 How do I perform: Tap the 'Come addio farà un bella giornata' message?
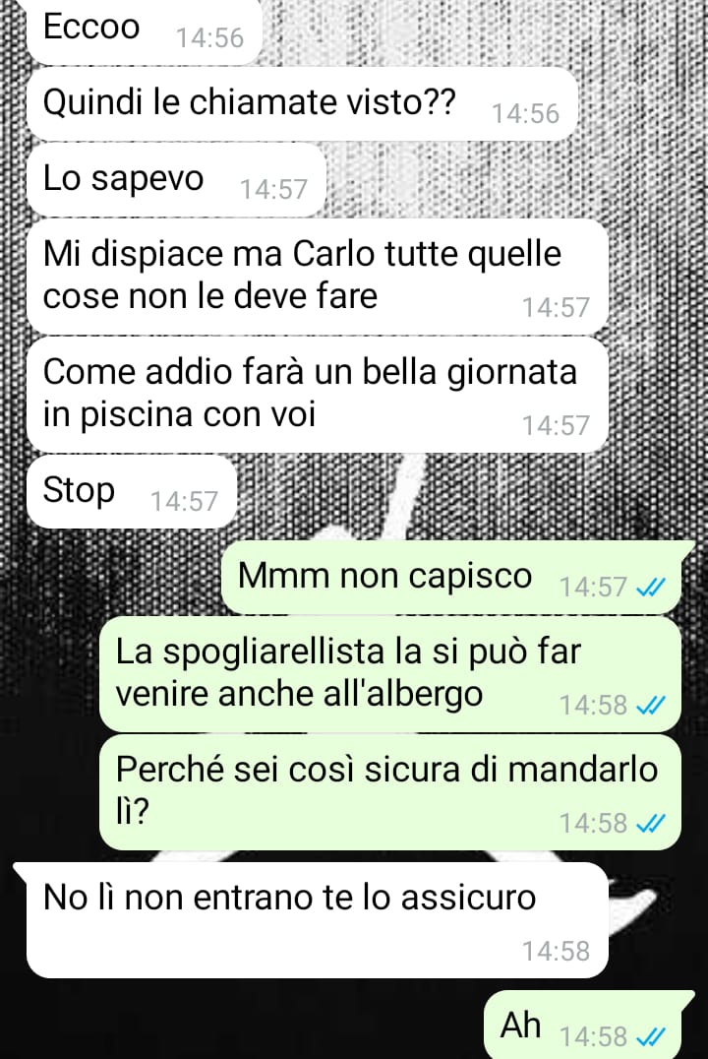pyautogui.click(x=318, y=395)
